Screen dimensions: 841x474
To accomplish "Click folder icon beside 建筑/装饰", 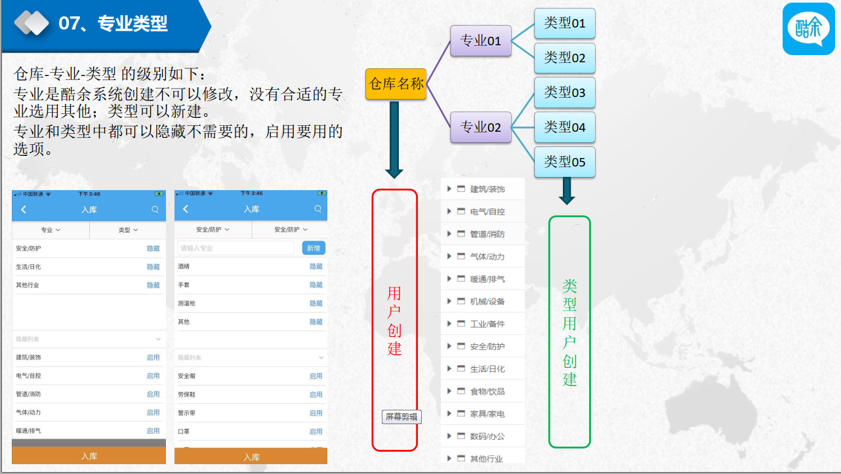I will coord(461,189).
